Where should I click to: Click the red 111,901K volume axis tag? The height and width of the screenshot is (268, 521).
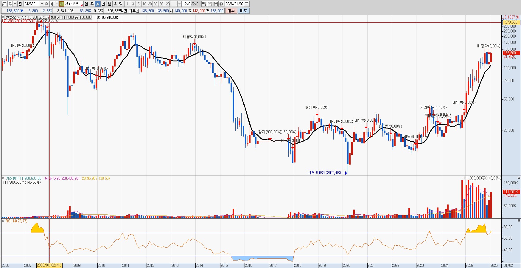pyautogui.click(x=511, y=192)
